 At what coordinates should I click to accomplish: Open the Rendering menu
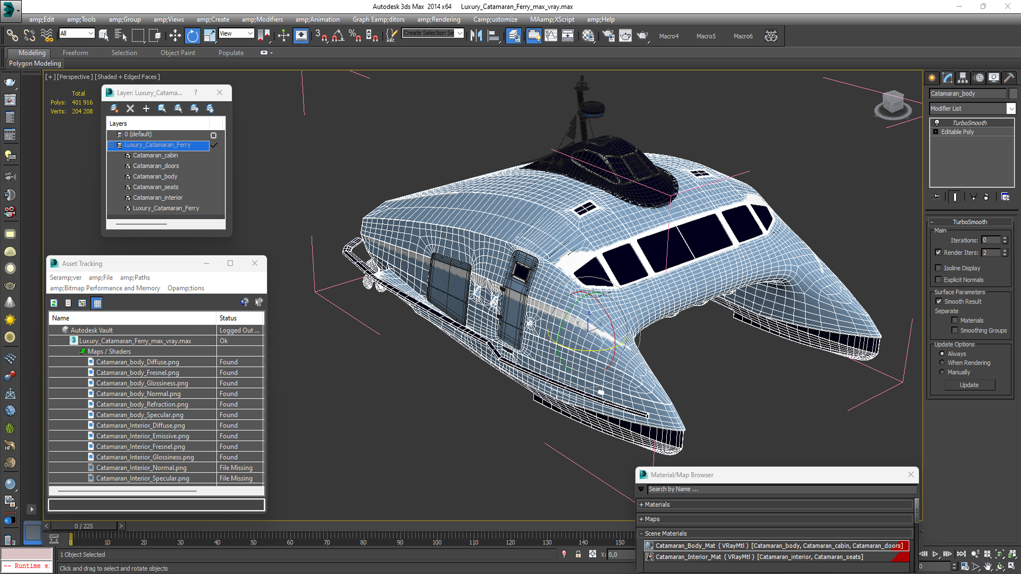coord(439,19)
